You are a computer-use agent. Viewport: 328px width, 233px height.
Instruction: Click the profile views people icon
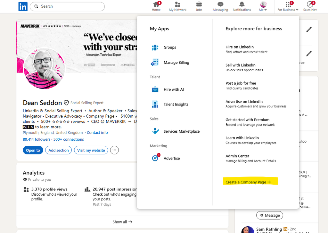(26, 189)
